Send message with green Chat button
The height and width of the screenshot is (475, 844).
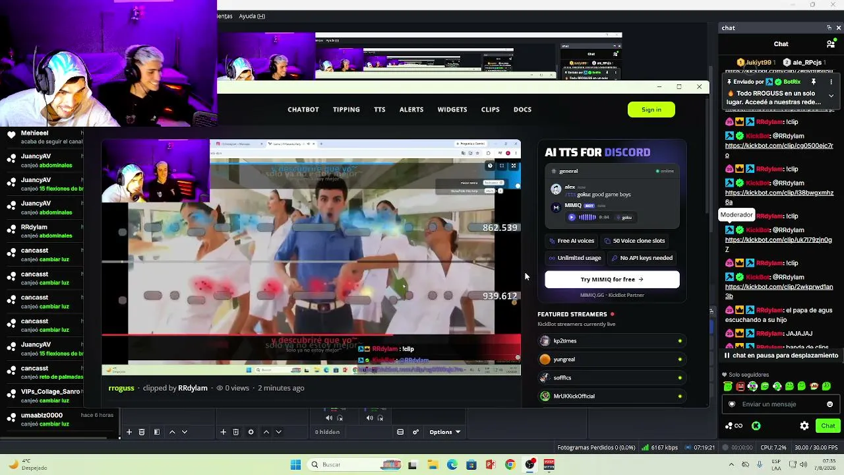(x=828, y=426)
